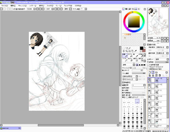Open the 編集 (Edit) menu
170x132 pixels.
coord(13,5)
